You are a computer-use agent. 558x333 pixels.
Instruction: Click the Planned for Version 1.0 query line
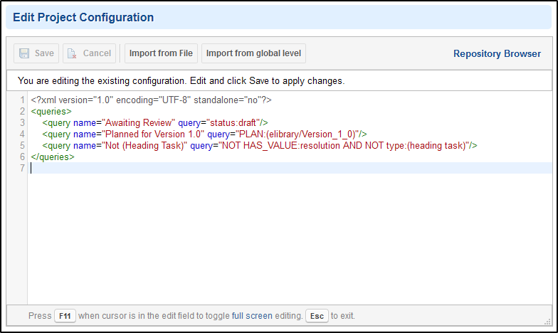tap(205, 134)
